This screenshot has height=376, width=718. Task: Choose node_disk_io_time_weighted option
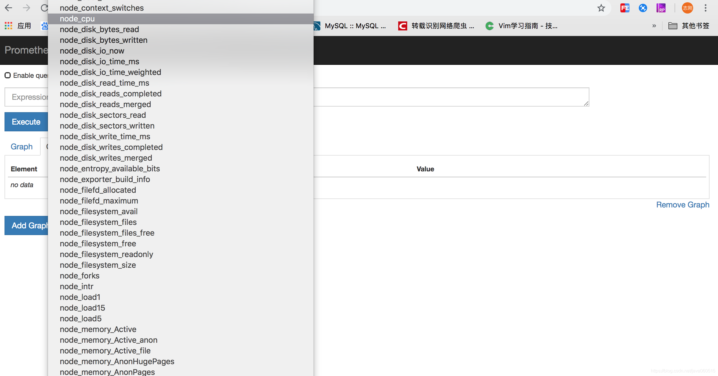(x=181, y=72)
